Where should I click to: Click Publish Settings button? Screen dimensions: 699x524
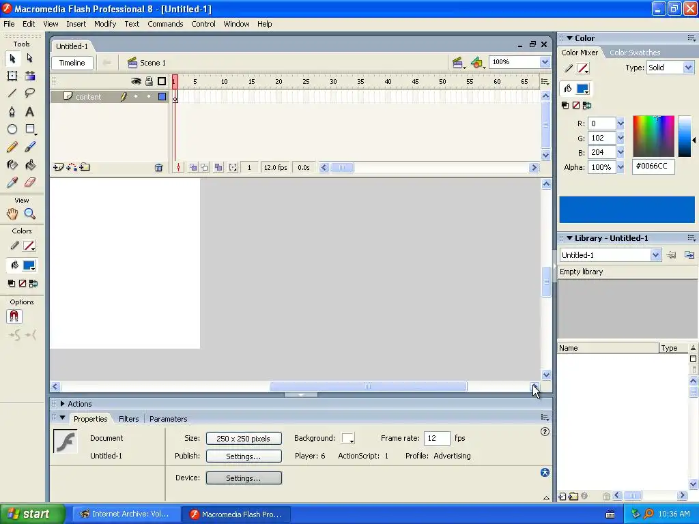pos(244,456)
